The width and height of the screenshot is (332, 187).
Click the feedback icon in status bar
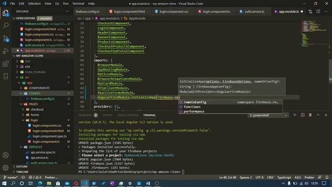tap(320, 177)
